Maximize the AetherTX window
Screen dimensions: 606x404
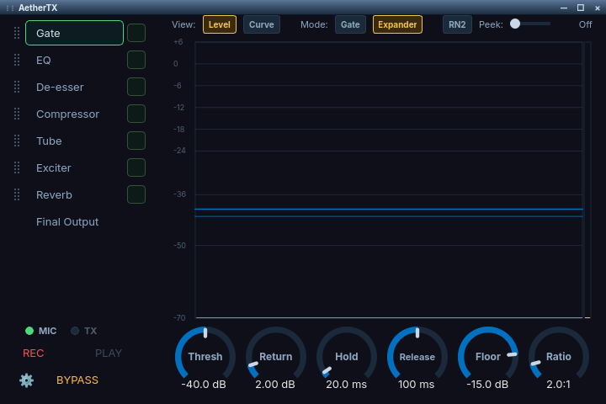point(581,8)
